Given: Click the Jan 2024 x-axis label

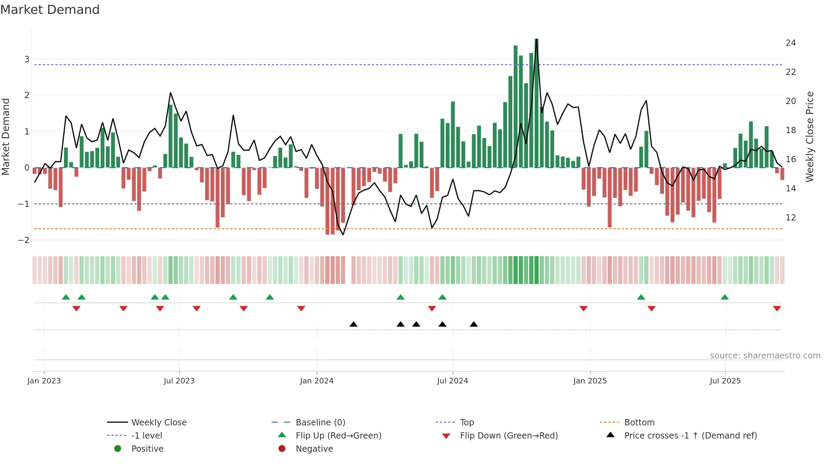Looking at the screenshot, I should (x=317, y=381).
